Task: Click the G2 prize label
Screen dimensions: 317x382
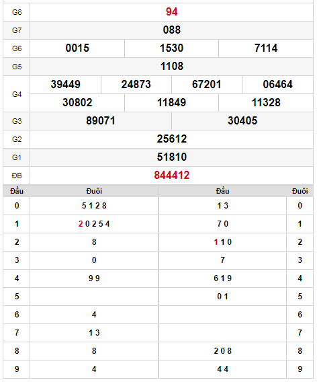Action: tap(17, 139)
